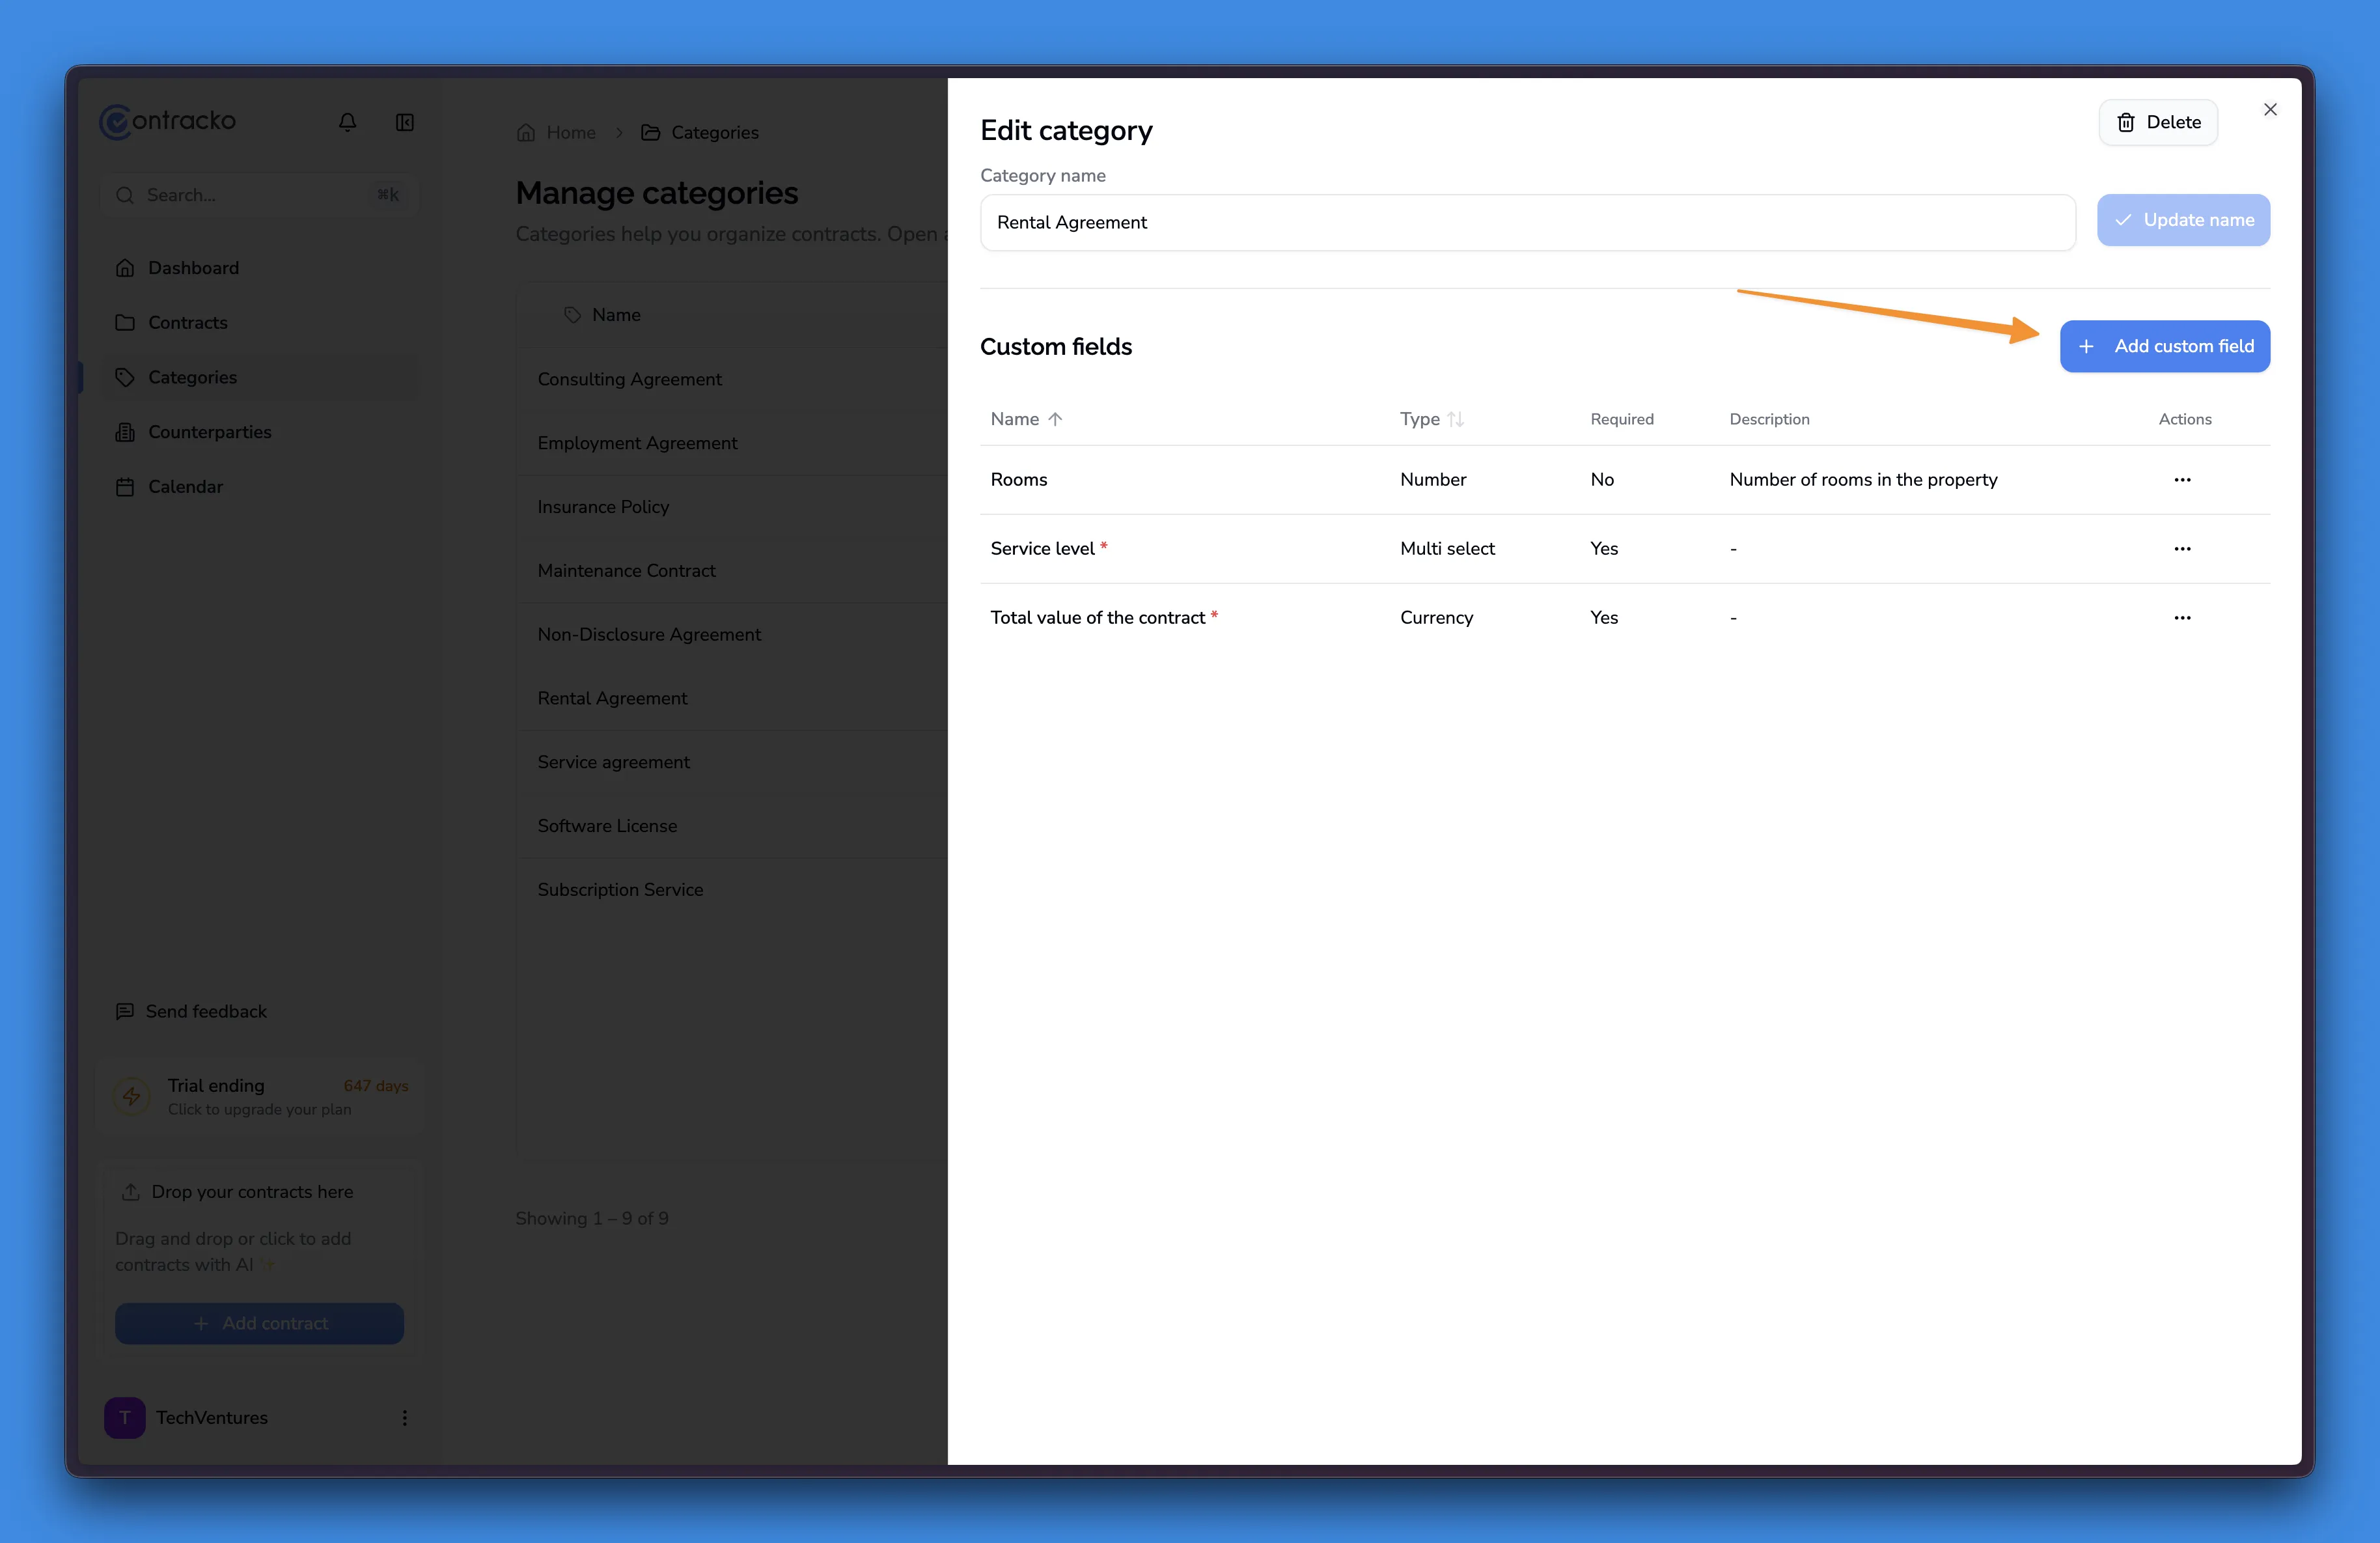Viewport: 2380px width, 1543px height.
Task: Open the actions menu for Service level
Action: coord(2183,548)
